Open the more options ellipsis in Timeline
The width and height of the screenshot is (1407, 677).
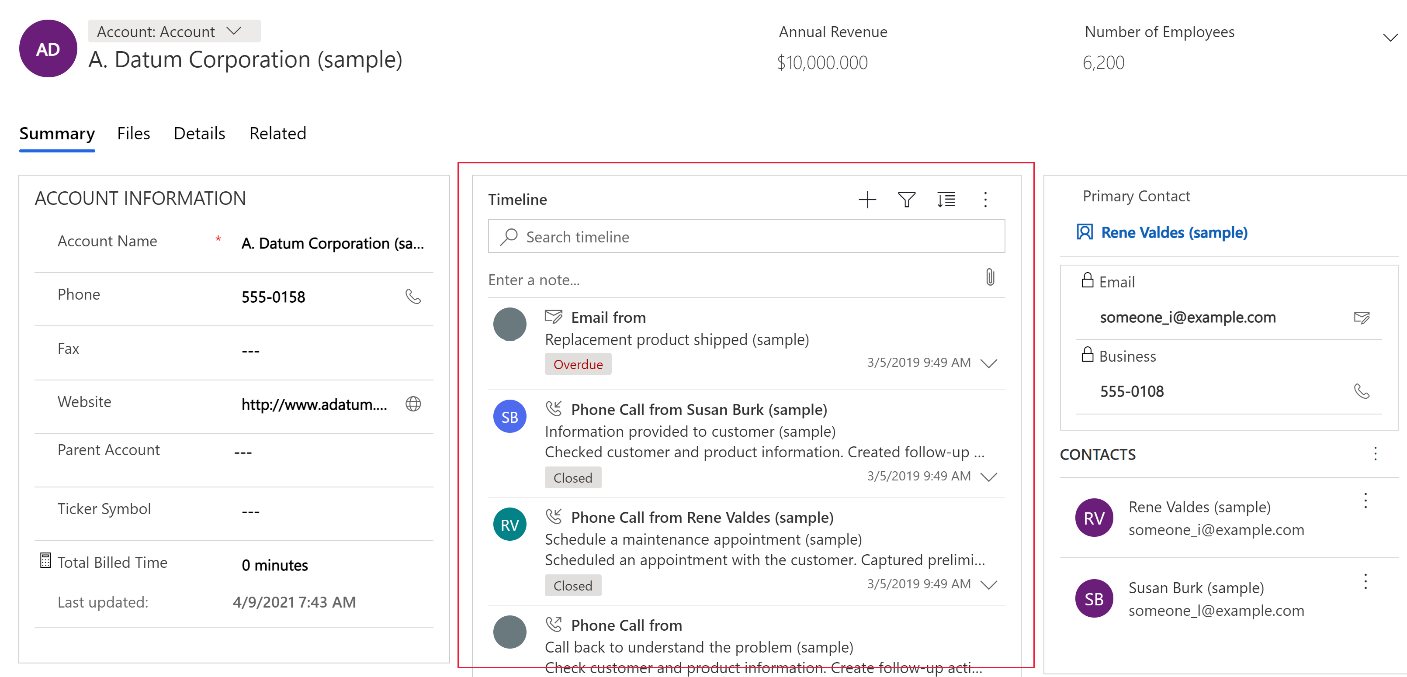point(985,199)
